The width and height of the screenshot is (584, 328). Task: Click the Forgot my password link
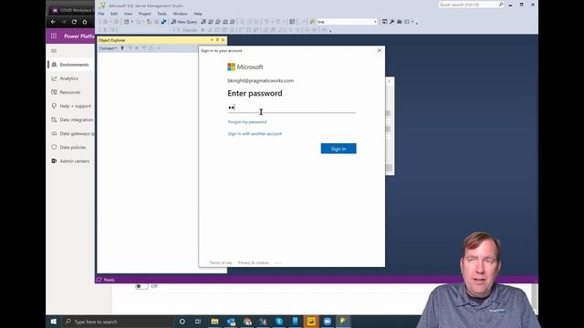(247, 122)
